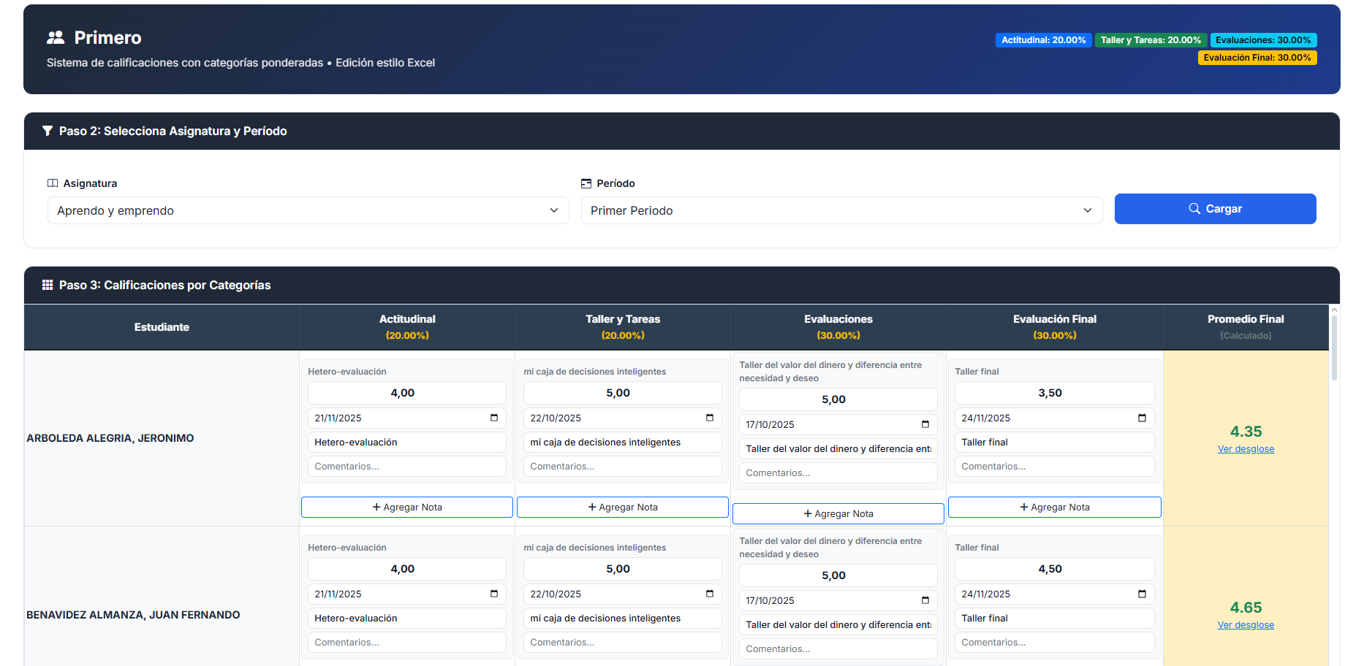
Task: Expand the Asignatura dropdown showing Aprendo y emprendo
Action: pos(308,210)
